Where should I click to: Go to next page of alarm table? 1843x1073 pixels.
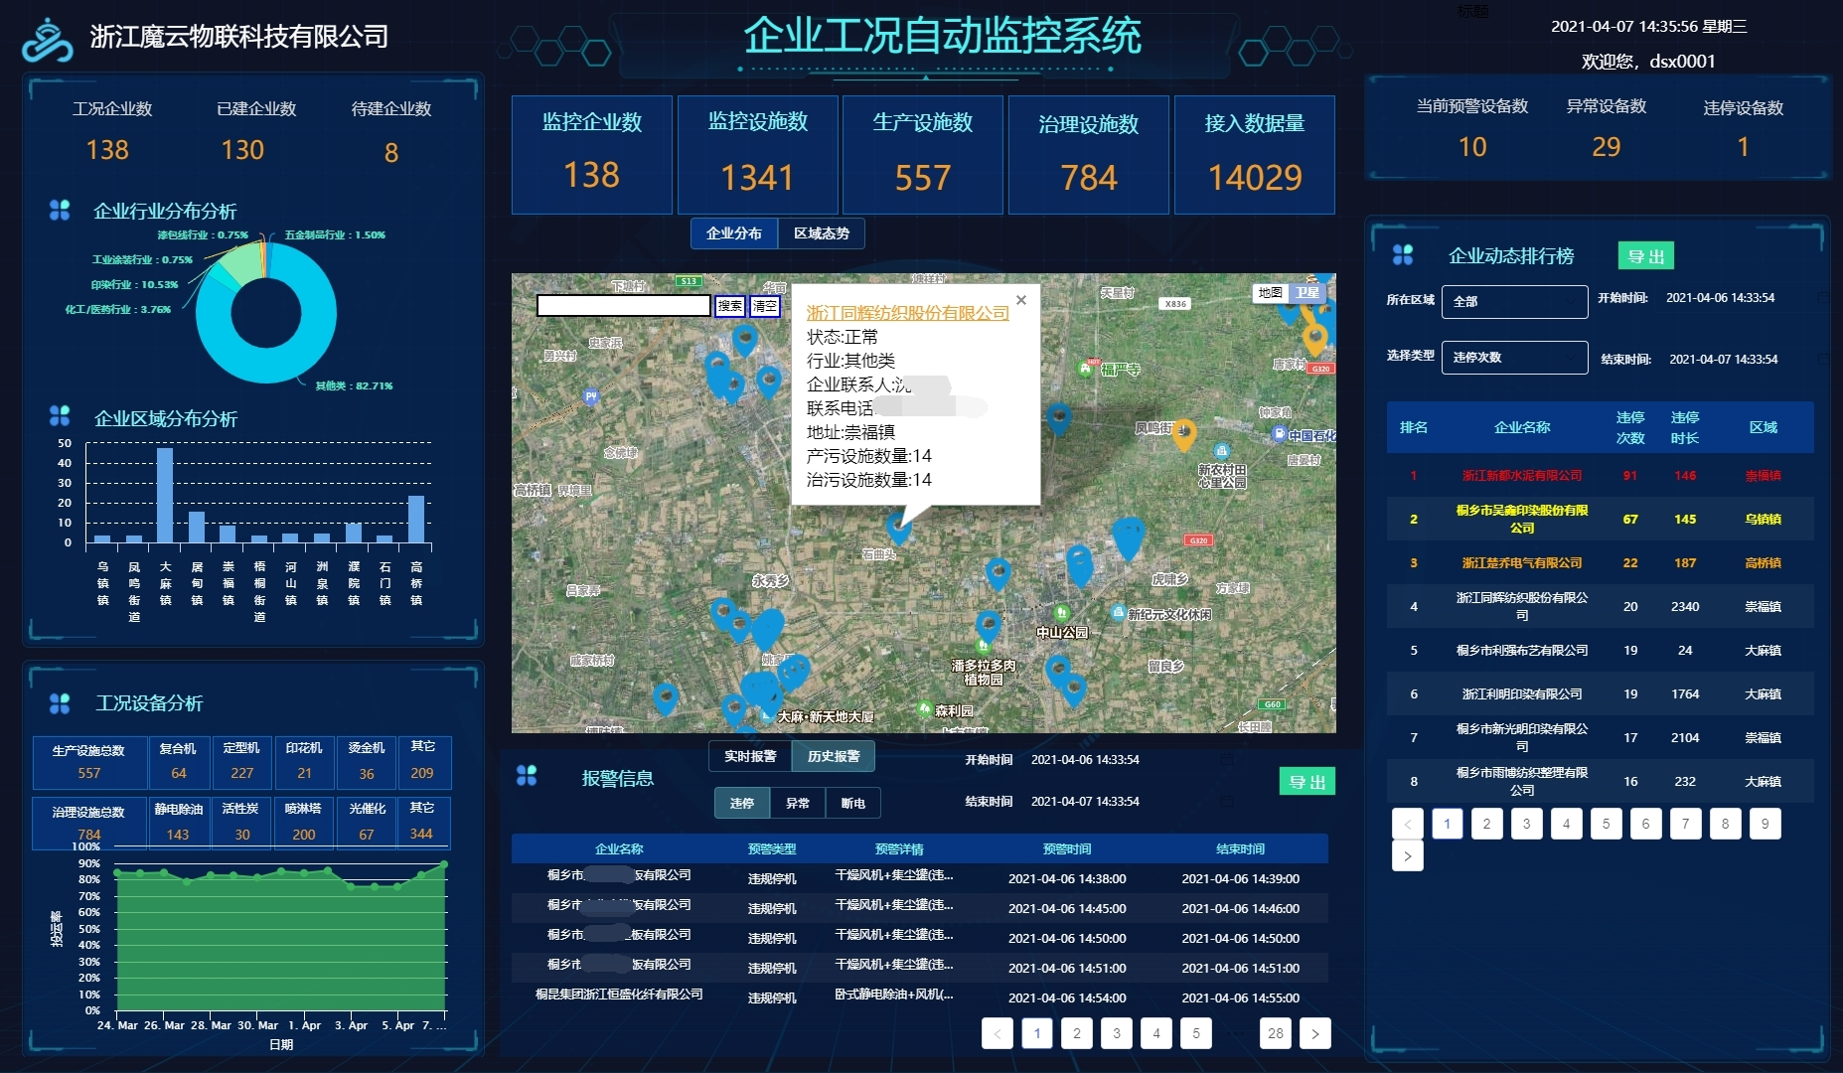[x=1314, y=1033]
